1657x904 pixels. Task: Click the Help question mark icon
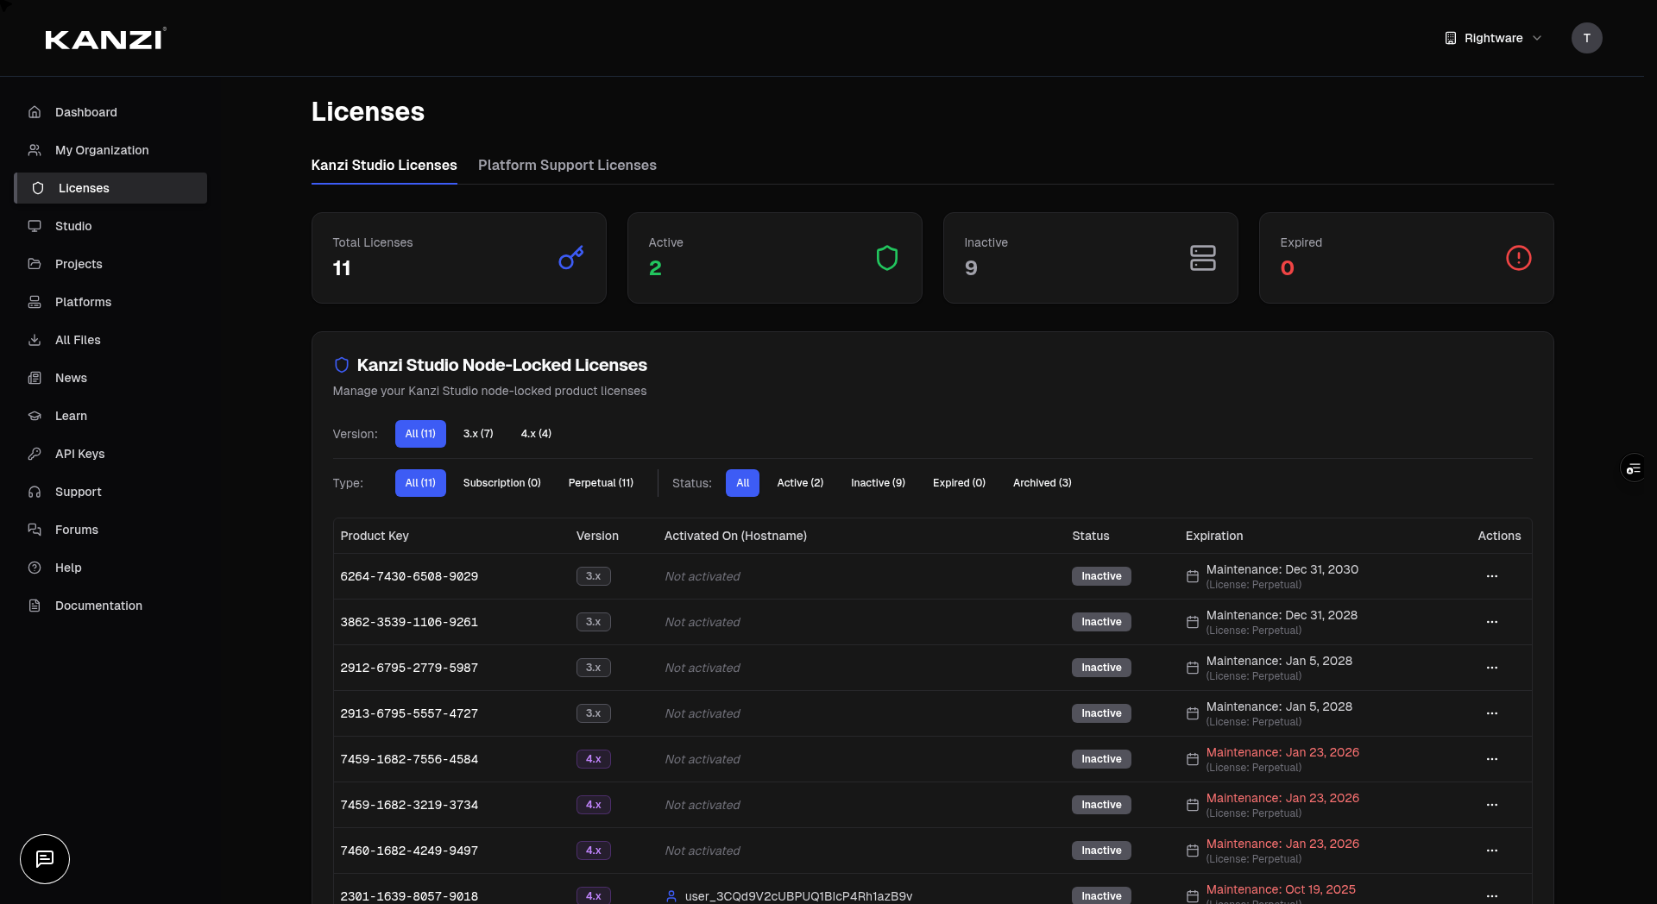35,568
